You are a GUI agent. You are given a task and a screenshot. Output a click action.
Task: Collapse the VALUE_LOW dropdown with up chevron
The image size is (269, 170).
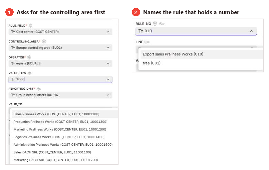tap(108, 79)
